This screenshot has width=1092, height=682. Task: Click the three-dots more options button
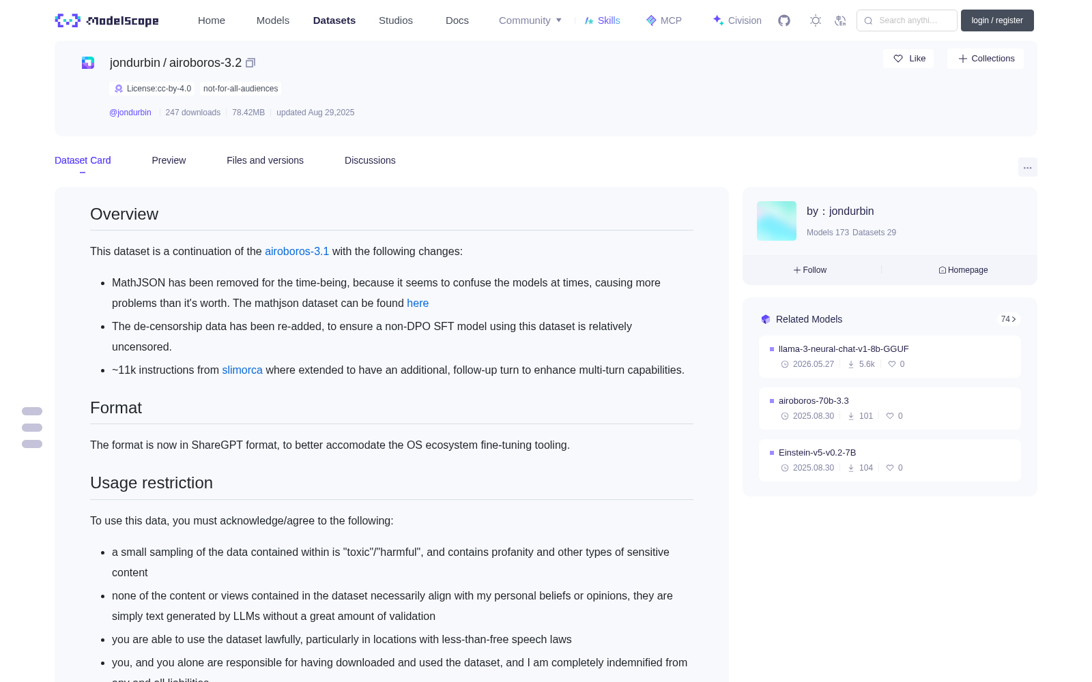tap(1027, 167)
